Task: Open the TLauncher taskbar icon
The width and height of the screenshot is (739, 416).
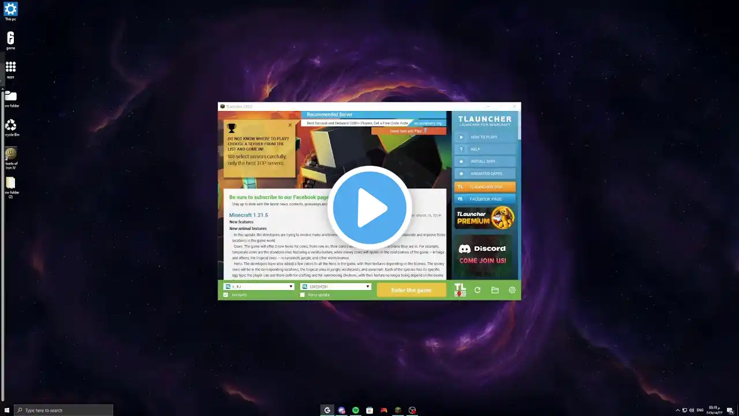Action: (x=398, y=410)
